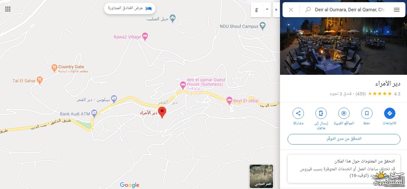Select Rawa2 Village hotel marker
This screenshot has width=407, height=189.
pos(145,37)
